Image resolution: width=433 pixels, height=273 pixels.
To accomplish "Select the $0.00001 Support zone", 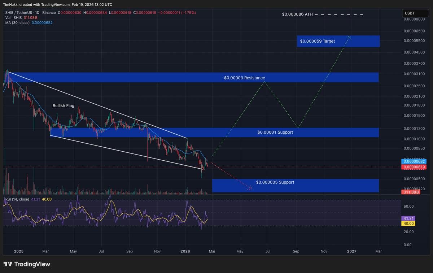I will pos(275,132).
